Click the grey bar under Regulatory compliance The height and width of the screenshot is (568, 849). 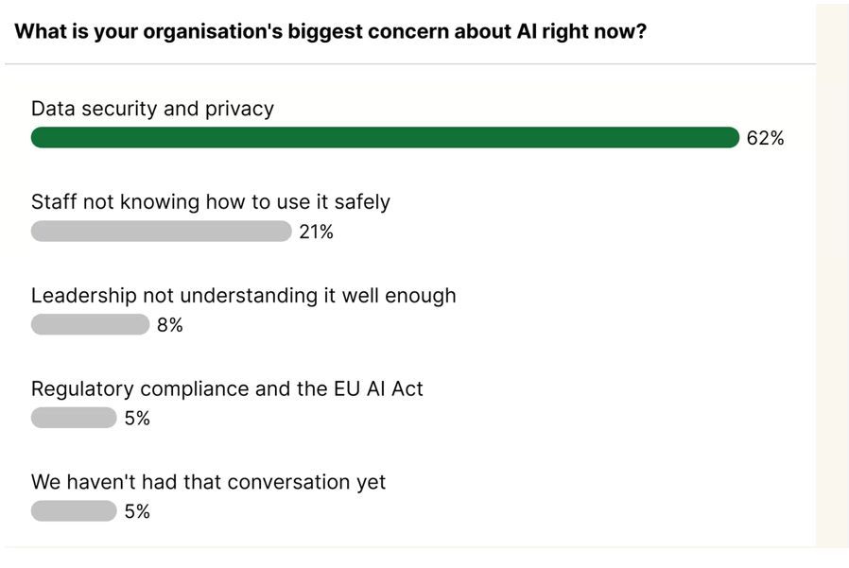point(73,418)
